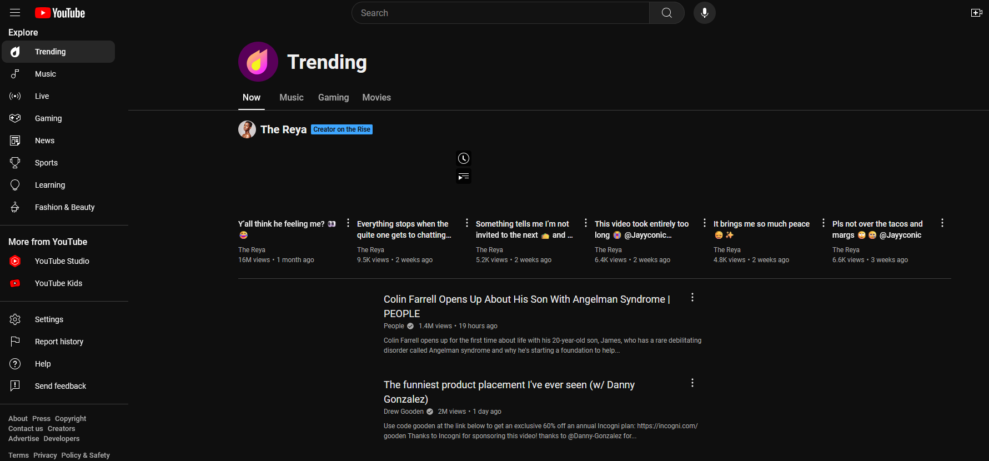The height and width of the screenshot is (461, 989).
Task: Open the Terms footer link
Action: (x=18, y=455)
